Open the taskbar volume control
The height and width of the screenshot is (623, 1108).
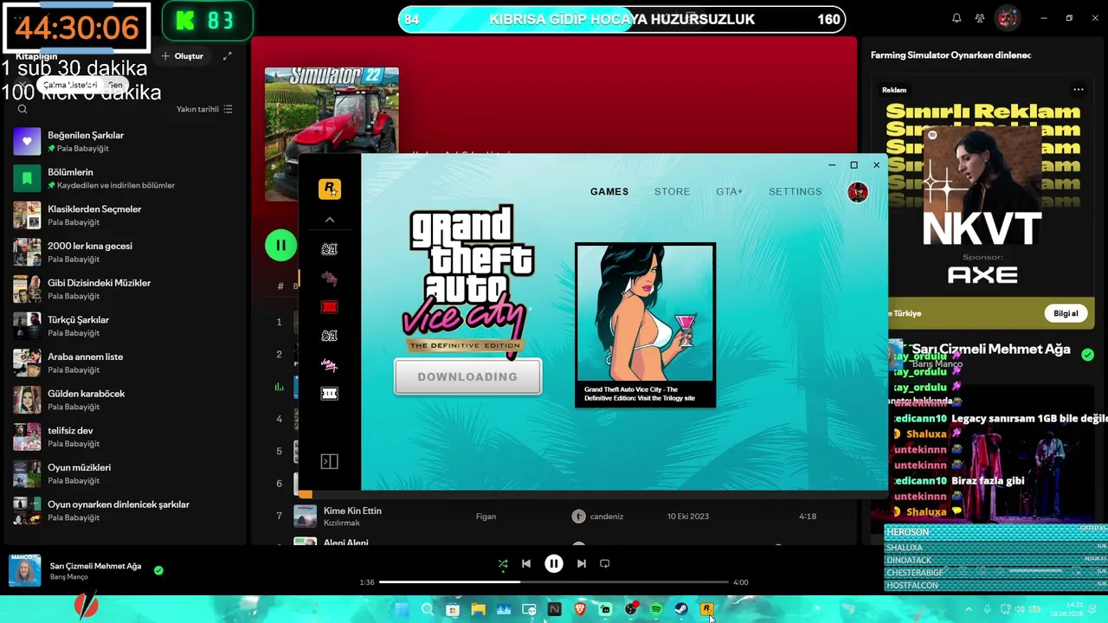(x=1020, y=610)
